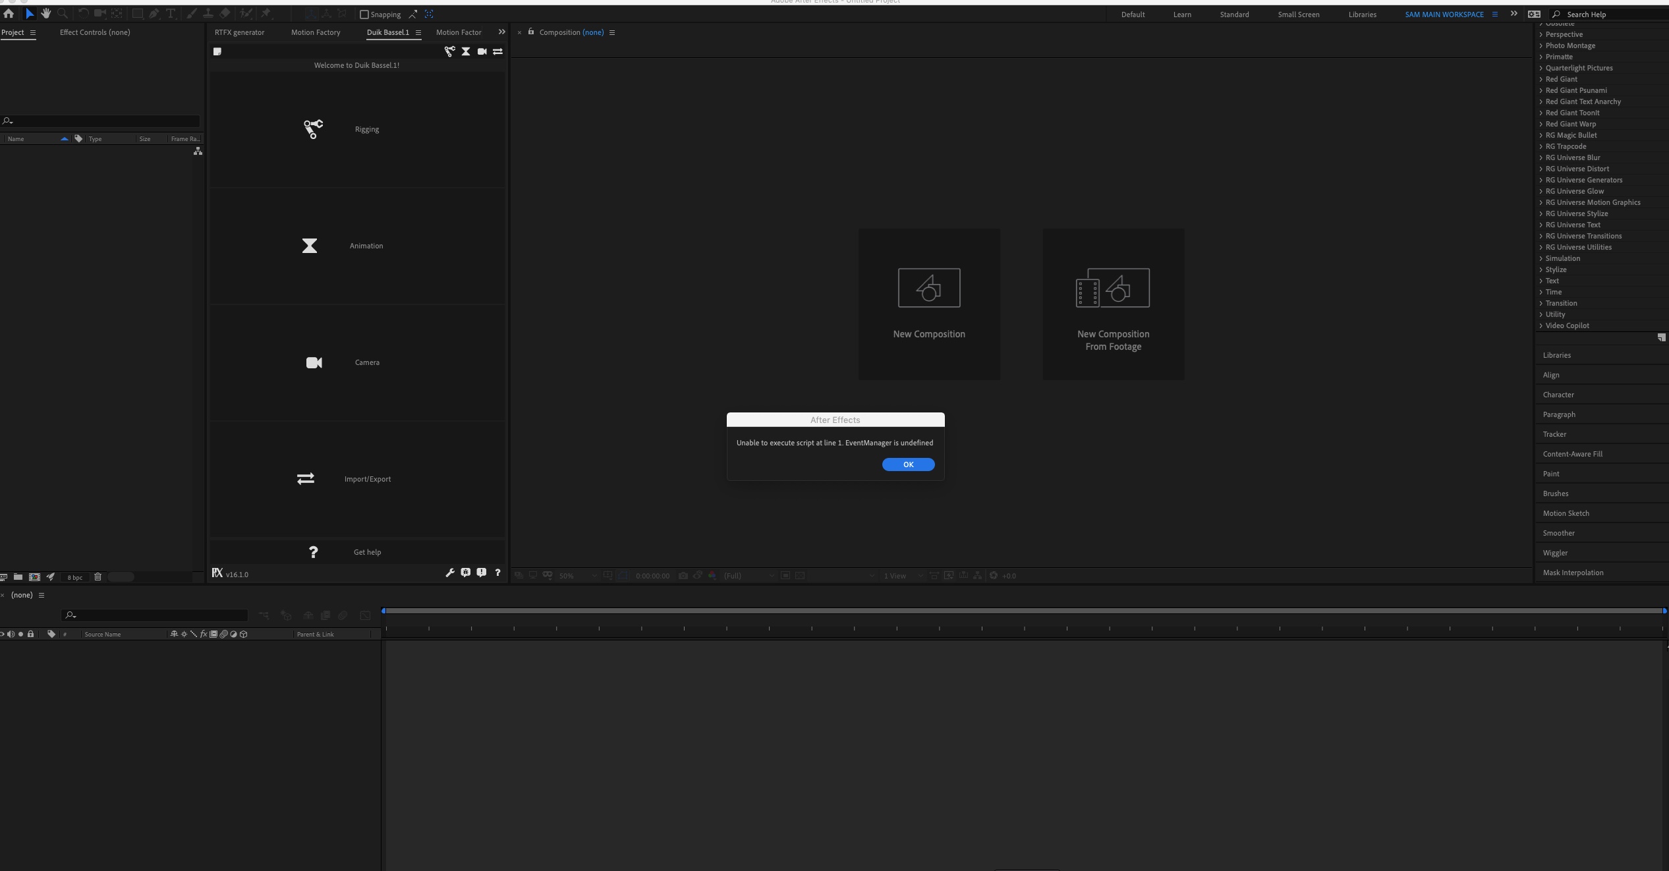Open Duik's Camera tools
This screenshot has width=1669, height=871.
(x=356, y=362)
